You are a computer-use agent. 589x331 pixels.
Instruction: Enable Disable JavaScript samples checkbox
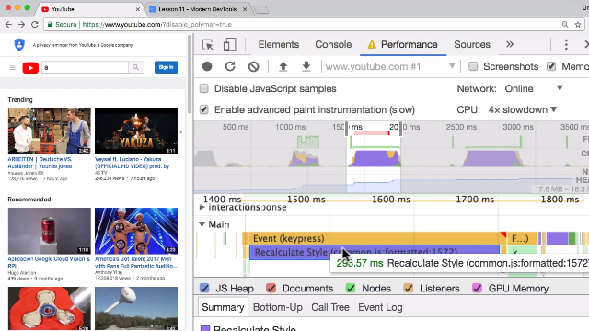pos(204,88)
